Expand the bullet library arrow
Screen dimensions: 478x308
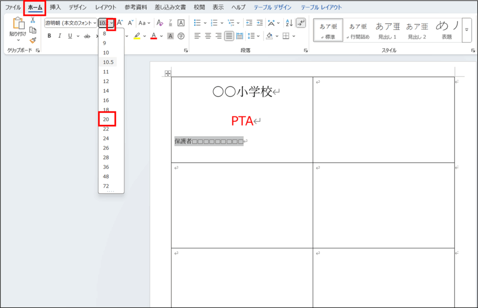point(205,23)
